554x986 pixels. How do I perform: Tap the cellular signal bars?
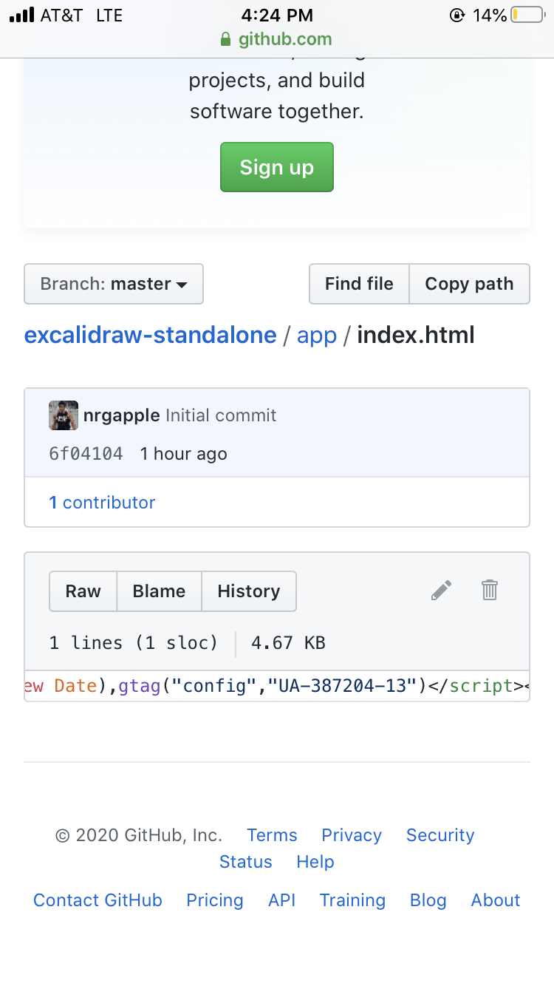coord(21,15)
